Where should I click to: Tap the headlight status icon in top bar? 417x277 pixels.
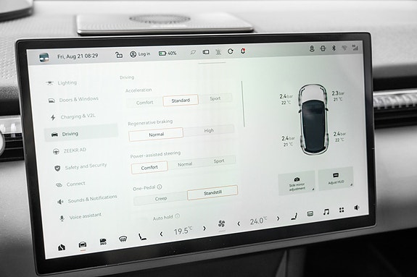(x=218, y=52)
